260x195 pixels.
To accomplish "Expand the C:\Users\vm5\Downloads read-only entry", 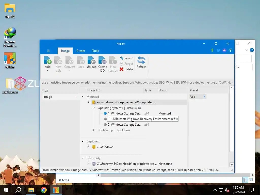I will [x=88, y=164].
